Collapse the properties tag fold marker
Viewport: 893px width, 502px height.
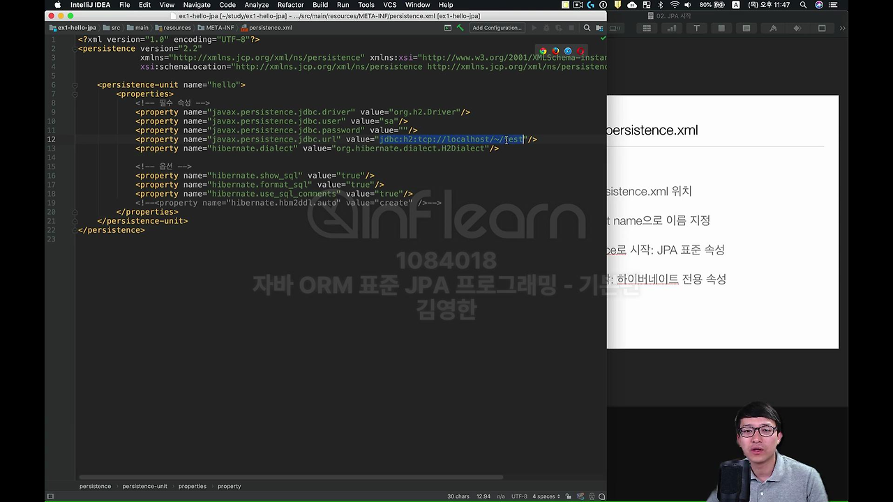tap(75, 94)
